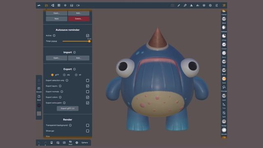Select the Clay tool
The width and height of the screenshot is (263, 148).
(x=224, y=62)
